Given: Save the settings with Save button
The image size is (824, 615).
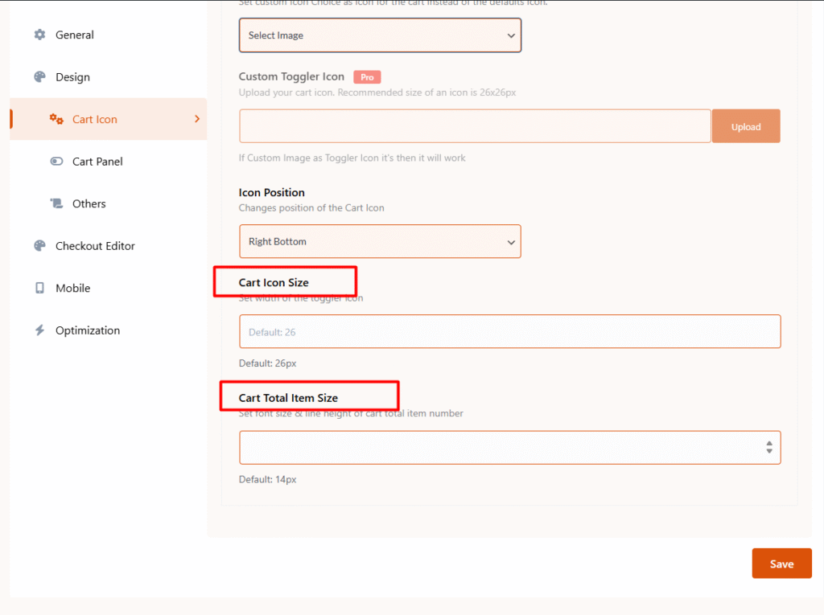Looking at the screenshot, I should point(781,564).
